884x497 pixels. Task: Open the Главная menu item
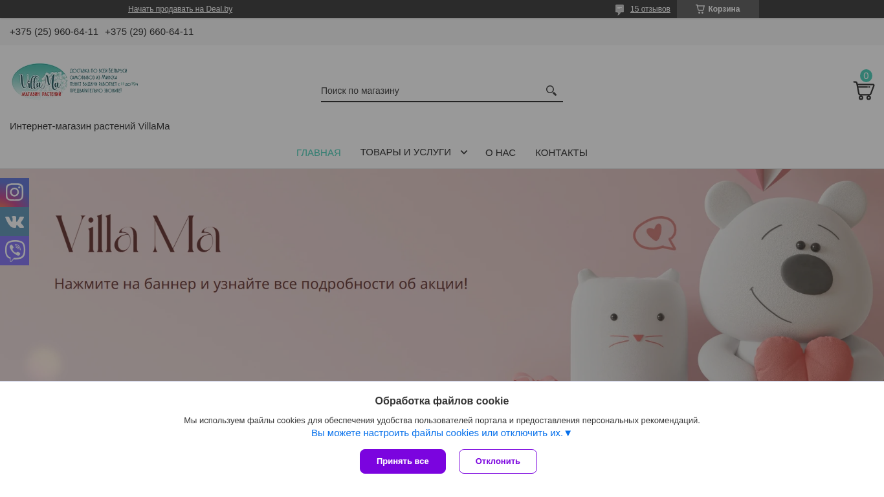click(318, 153)
